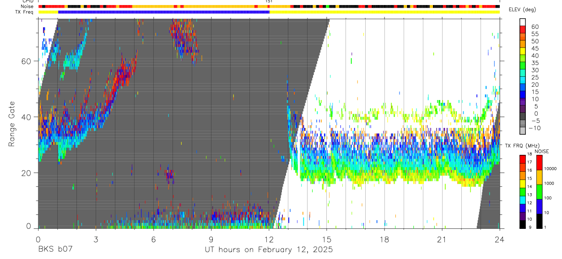This screenshot has height=259, width=562.
Task: Click the x-axis tick label '24'
Action: click(500, 240)
